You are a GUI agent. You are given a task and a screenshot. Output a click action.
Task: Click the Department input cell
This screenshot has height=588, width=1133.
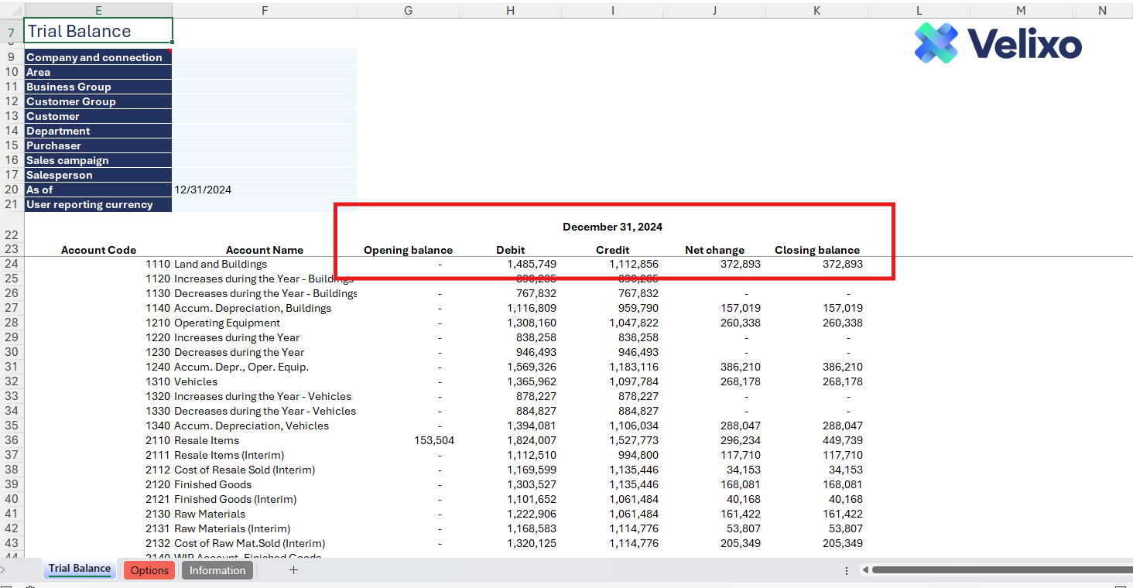click(x=264, y=131)
